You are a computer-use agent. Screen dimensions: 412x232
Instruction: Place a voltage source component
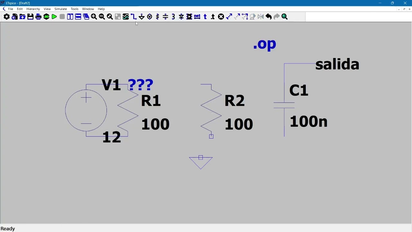(x=150, y=17)
